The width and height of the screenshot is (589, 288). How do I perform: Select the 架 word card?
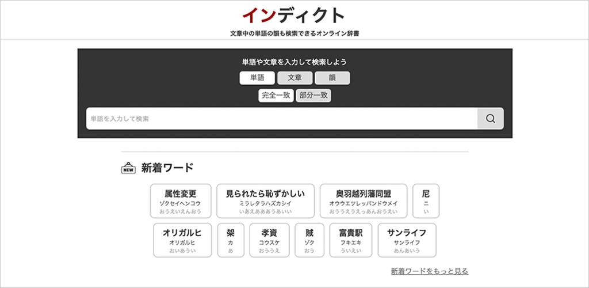click(x=231, y=240)
